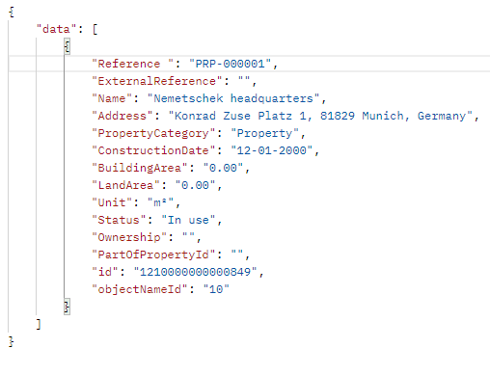490x375 pixels.
Task: Click the outermost closing curly brace
Action: point(12,341)
